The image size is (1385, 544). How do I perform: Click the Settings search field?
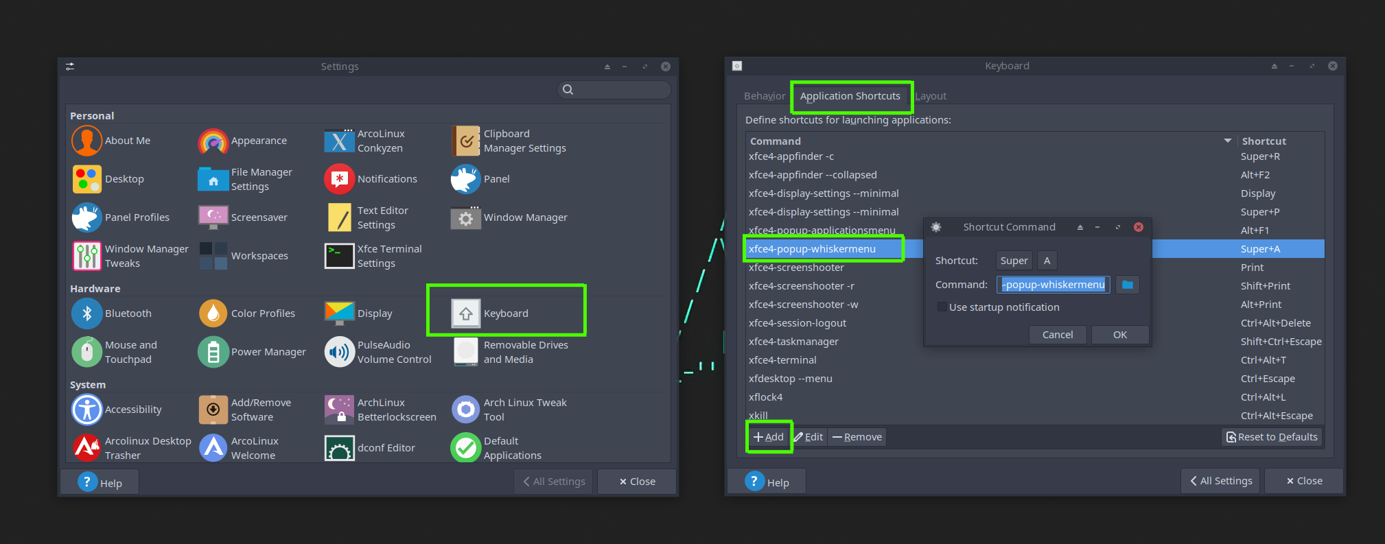click(614, 89)
